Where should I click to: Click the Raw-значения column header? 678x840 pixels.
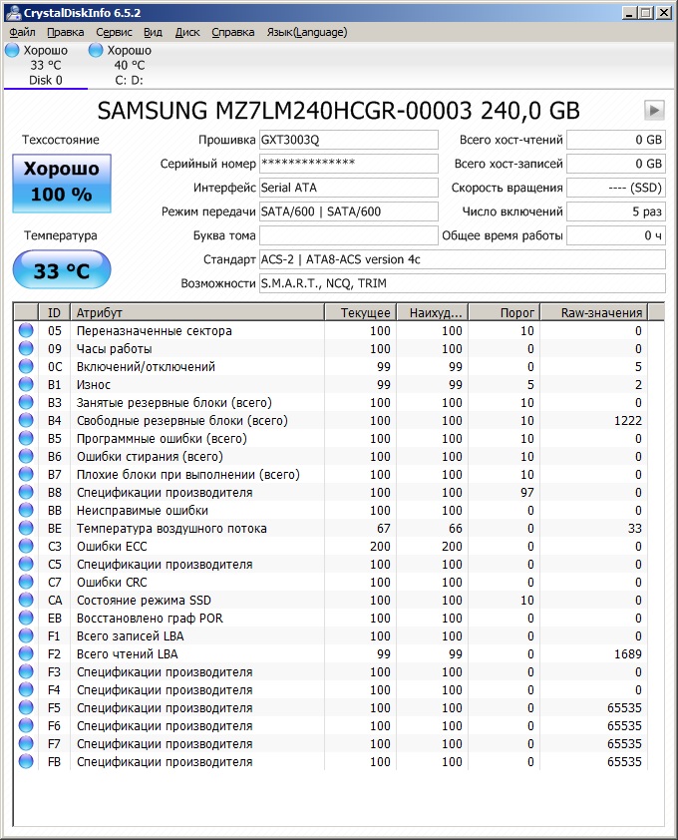click(594, 312)
